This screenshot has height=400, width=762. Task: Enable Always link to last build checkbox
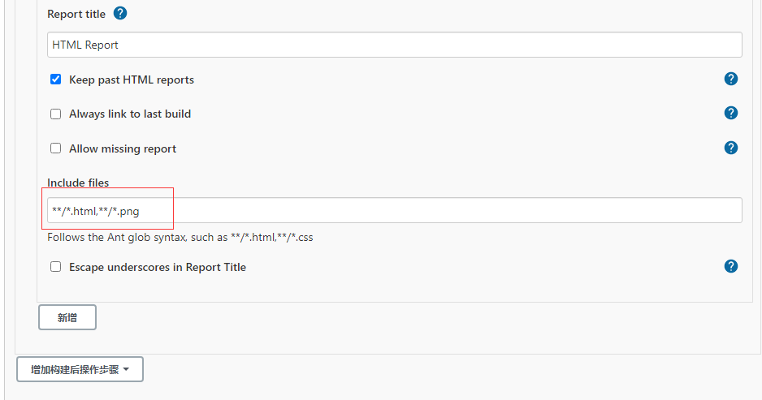point(56,114)
